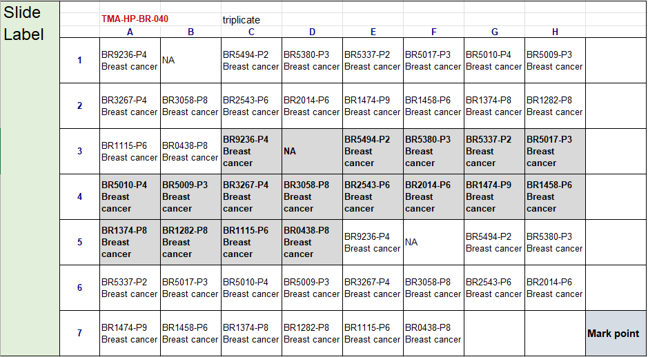
Task: Select the bold NA cell in row 3
Action: [x=312, y=151]
